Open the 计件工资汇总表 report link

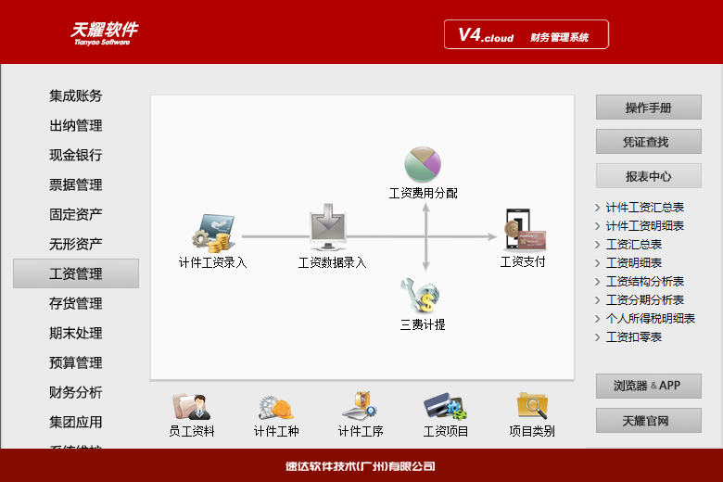(644, 208)
